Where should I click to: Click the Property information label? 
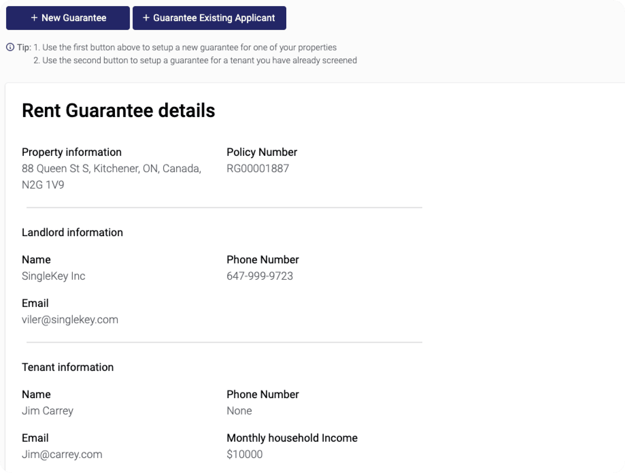point(71,152)
